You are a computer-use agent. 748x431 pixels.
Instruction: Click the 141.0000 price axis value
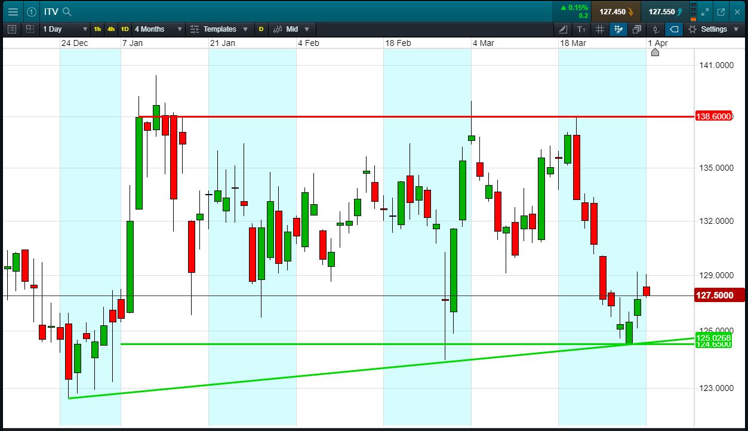click(x=716, y=65)
